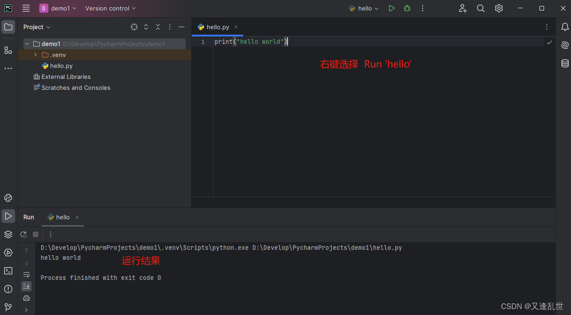Viewport: 571px width, 315px height.
Task: Expand the .venv folder
Action: [x=35, y=55]
